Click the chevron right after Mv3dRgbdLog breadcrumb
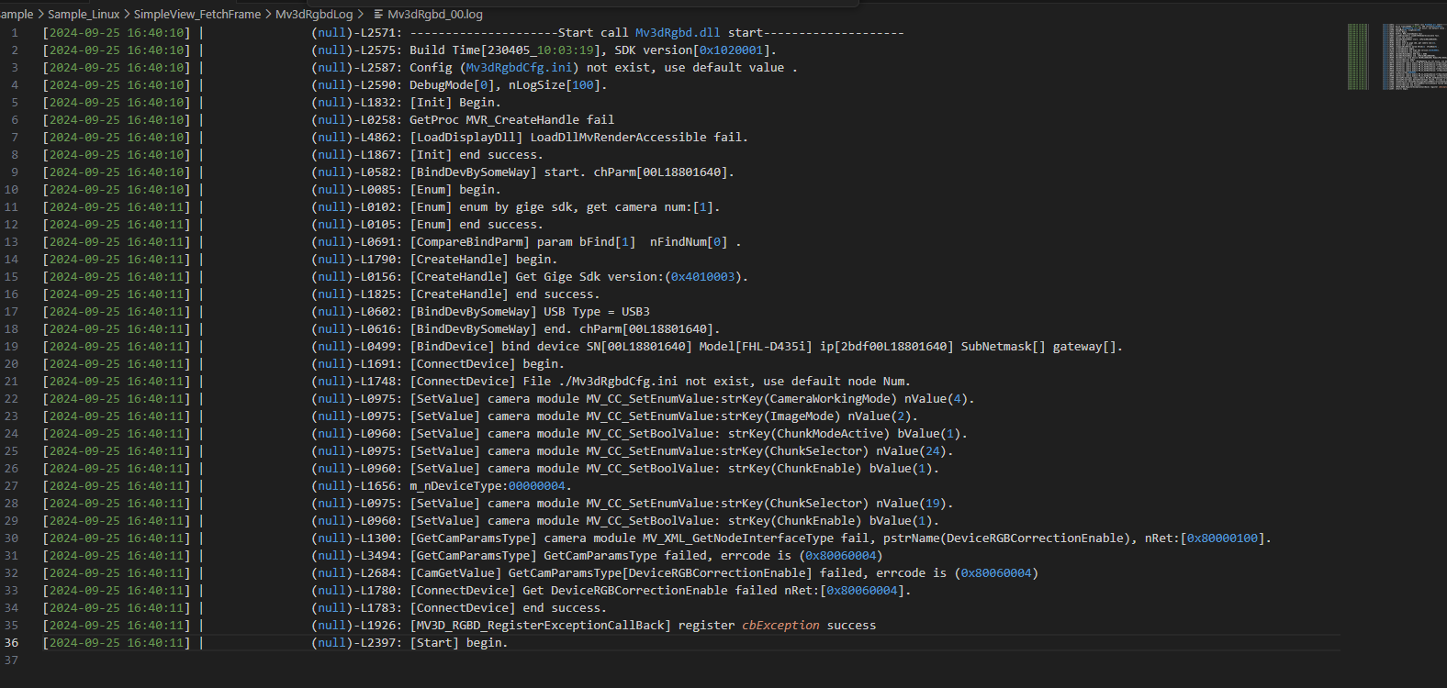 tap(361, 15)
